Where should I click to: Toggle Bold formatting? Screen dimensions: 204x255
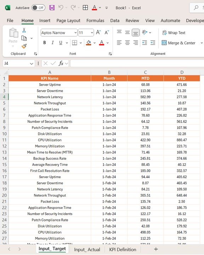[x=44, y=43]
